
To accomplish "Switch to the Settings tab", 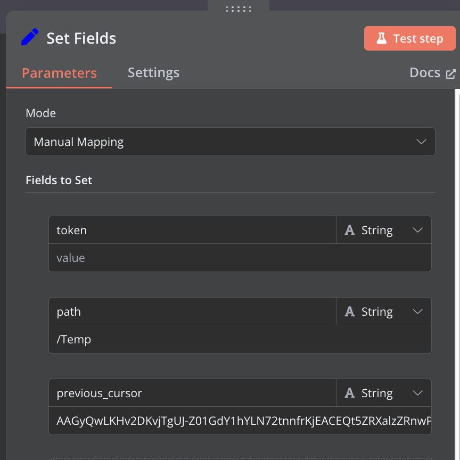I will [153, 73].
